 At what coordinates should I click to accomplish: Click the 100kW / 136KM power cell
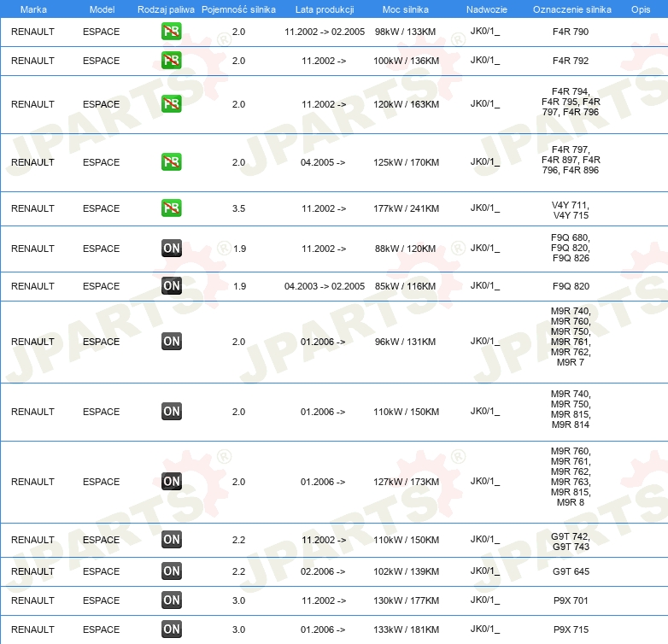coord(406,61)
